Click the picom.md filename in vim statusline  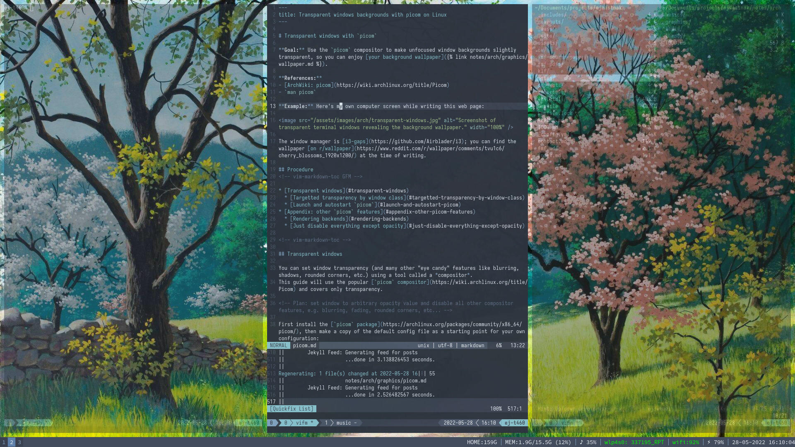[x=304, y=345]
